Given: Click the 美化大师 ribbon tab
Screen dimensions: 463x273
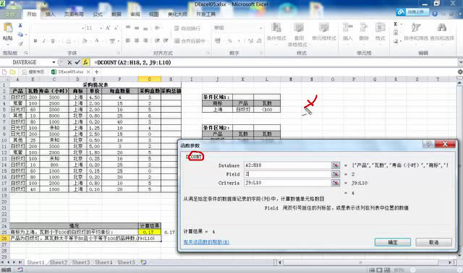Looking at the screenshot, I should coord(177,14).
